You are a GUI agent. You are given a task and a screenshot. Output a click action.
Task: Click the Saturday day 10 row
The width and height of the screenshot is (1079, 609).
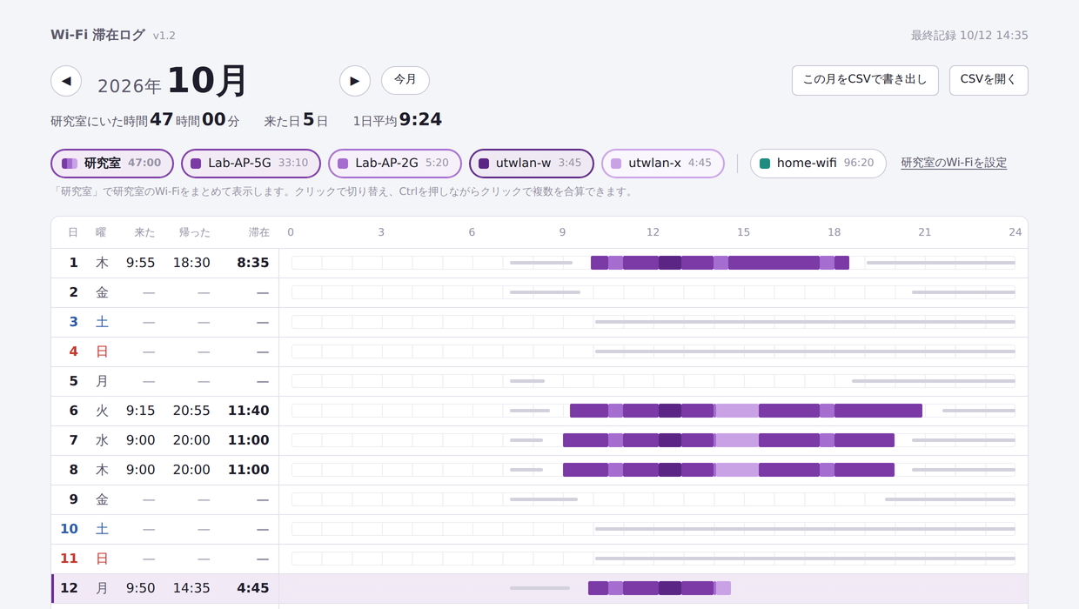[x=539, y=529]
